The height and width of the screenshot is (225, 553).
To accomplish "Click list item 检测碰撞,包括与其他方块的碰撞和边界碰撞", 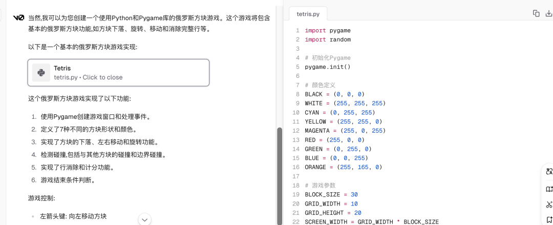I will [103, 155].
